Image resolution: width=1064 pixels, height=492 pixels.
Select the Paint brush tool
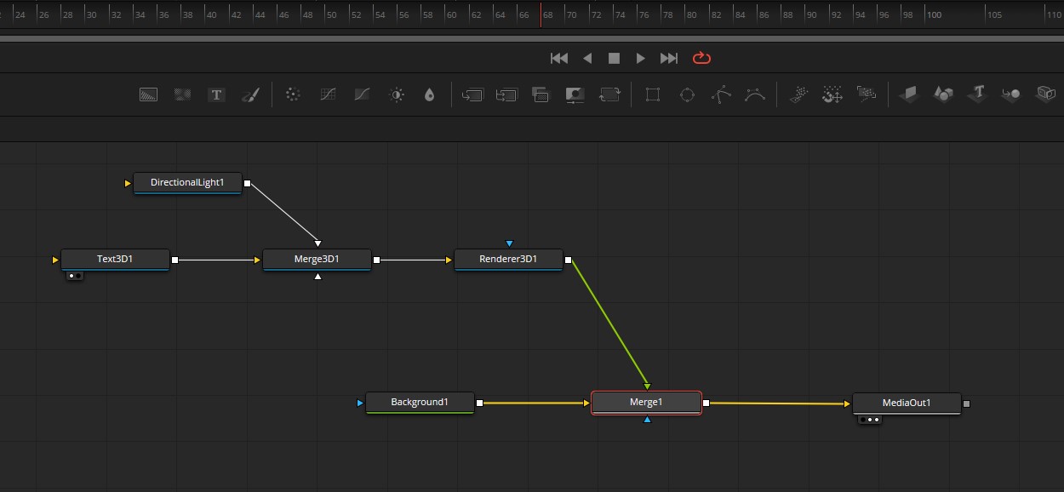(x=250, y=94)
